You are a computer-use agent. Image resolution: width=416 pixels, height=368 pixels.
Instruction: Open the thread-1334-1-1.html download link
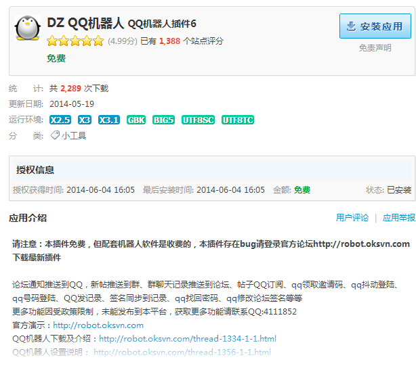[x=188, y=339]
